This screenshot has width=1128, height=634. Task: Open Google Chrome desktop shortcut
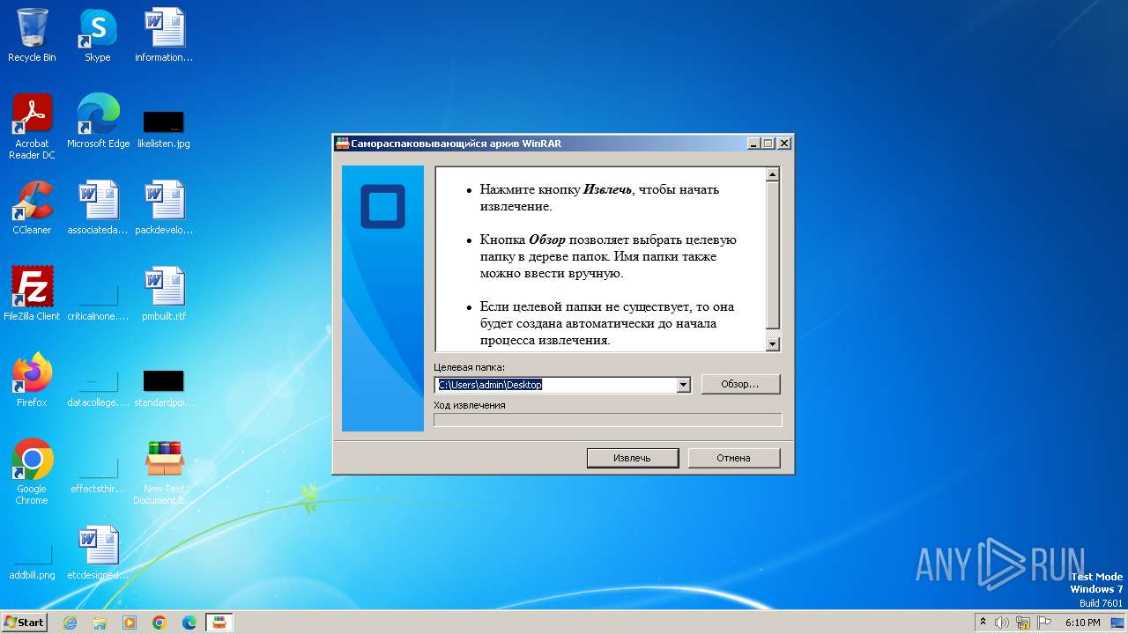pyautogui.click(x=32, y=472)
